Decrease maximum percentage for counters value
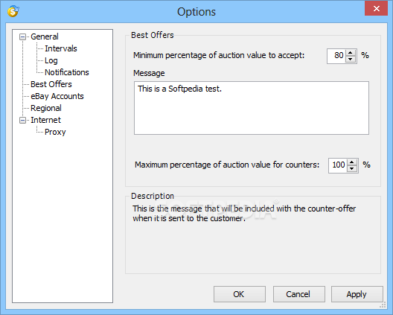The height and width of the screenshot is (315, 393). coord(352,169)
